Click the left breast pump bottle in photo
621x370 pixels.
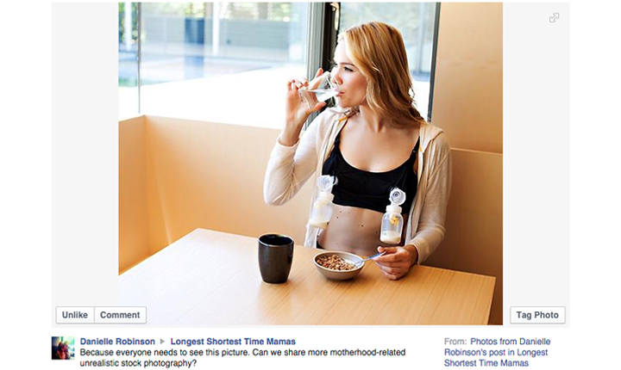[322, 202]
